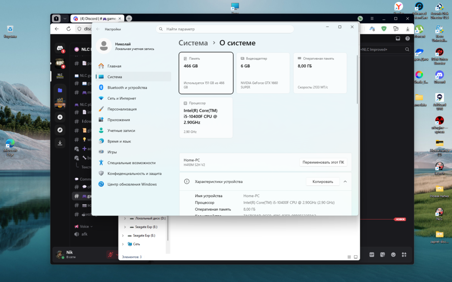
Task: Open a new browser tab
Action: (129, 18)
